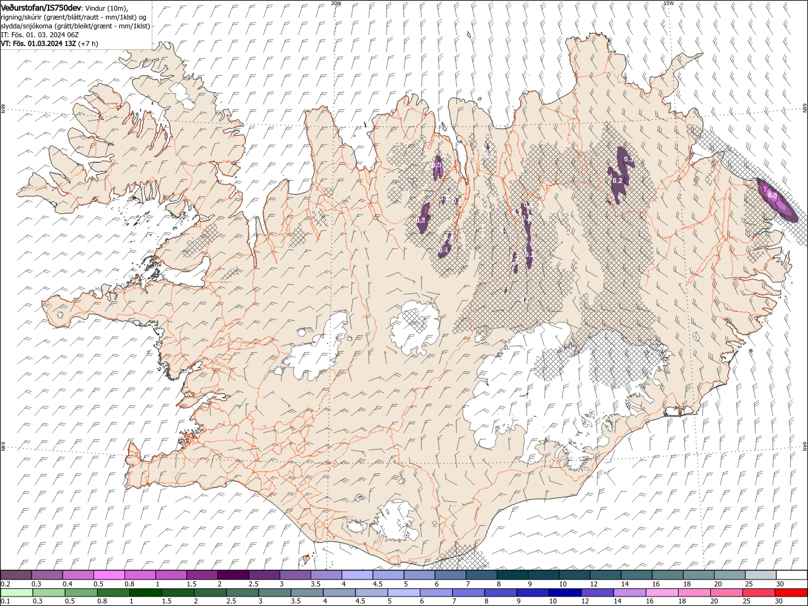808x606 pixels.
Task: Select the violet bottom legend swatch at 12
Action: 597,593
